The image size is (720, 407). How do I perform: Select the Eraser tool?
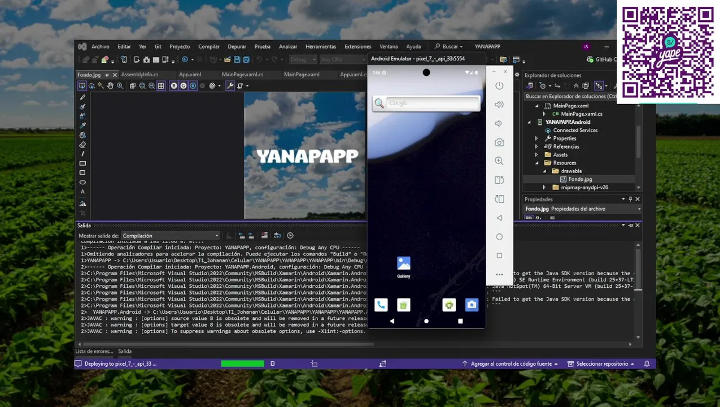[82, 145]
